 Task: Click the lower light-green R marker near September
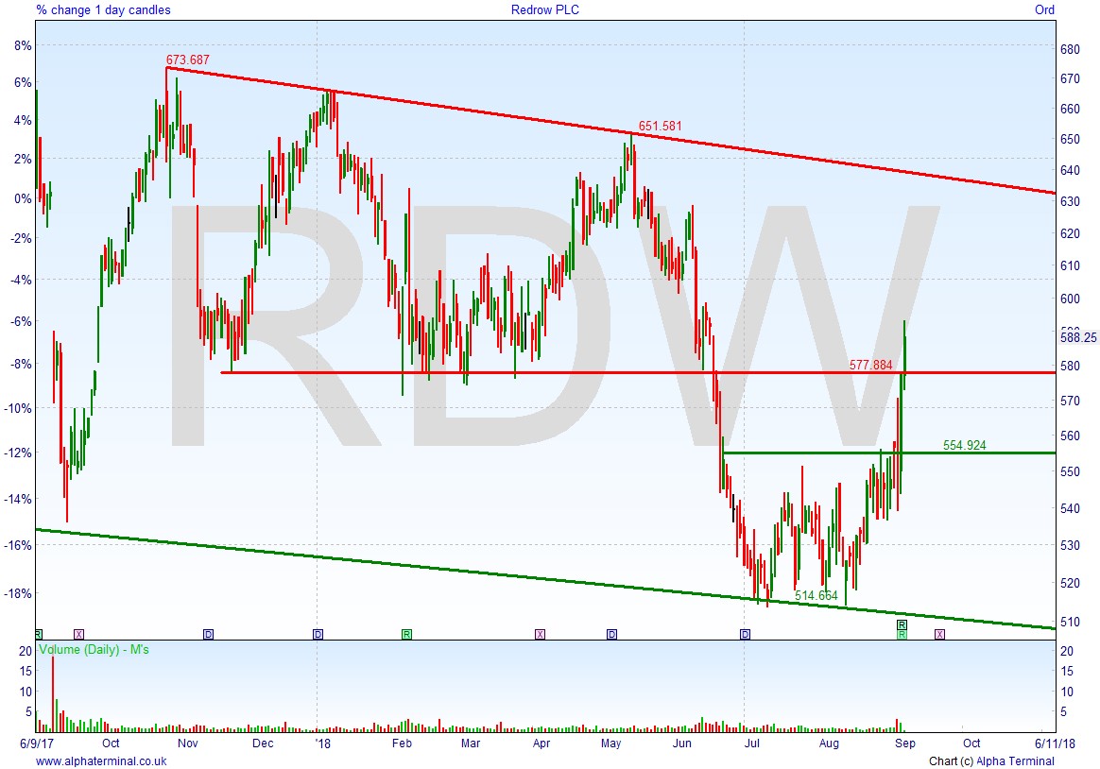[902, 635]
